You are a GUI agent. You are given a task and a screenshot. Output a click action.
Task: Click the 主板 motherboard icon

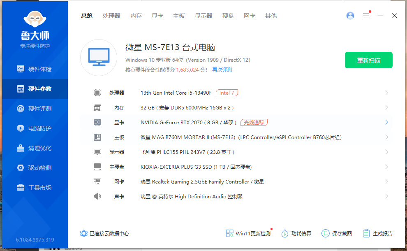(x=97, y=137)
